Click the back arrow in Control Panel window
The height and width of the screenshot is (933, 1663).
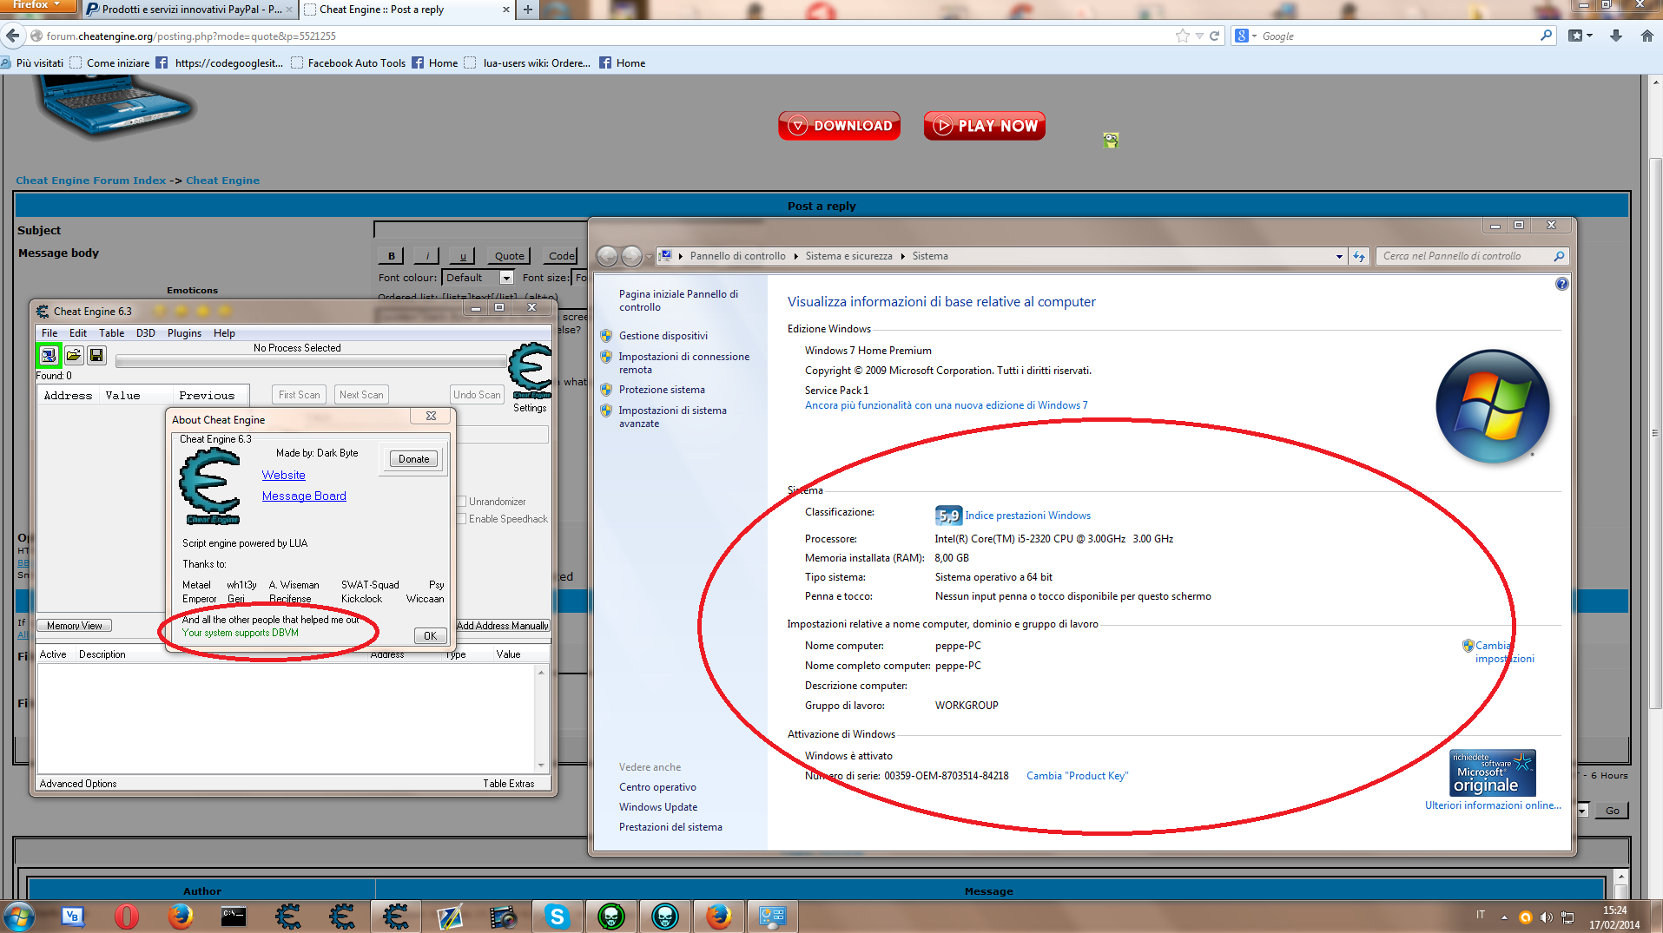tap(608, 256)
